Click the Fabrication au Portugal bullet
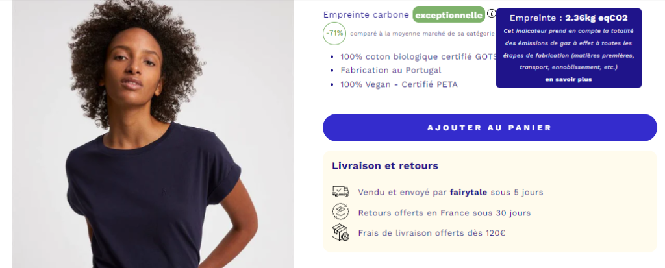Image resolution: width=665 pixels, height=268 pixels. click(390, 70)
